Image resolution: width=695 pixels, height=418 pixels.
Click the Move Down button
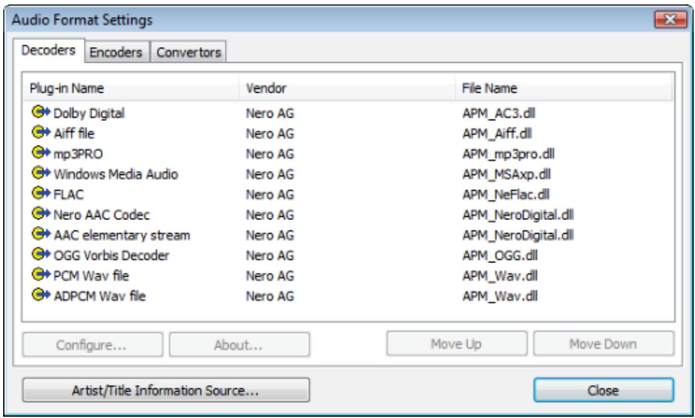[604, 344]
